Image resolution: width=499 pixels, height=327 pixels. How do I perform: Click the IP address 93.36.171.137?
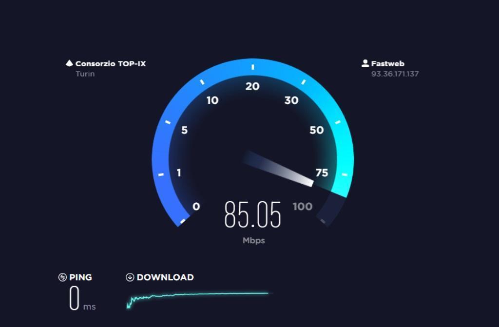[x=395, y=74]
